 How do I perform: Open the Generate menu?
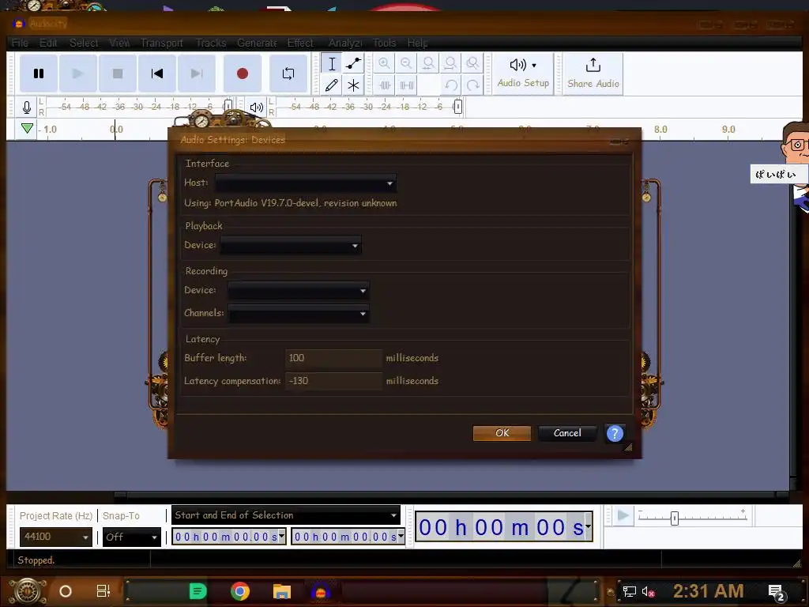pos(257,43)
